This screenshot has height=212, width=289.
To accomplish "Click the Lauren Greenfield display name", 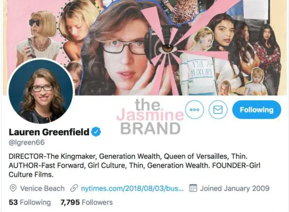I will click(49, 132).
